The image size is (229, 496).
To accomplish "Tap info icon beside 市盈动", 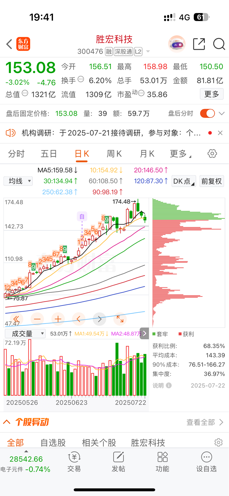I will 141,93.
